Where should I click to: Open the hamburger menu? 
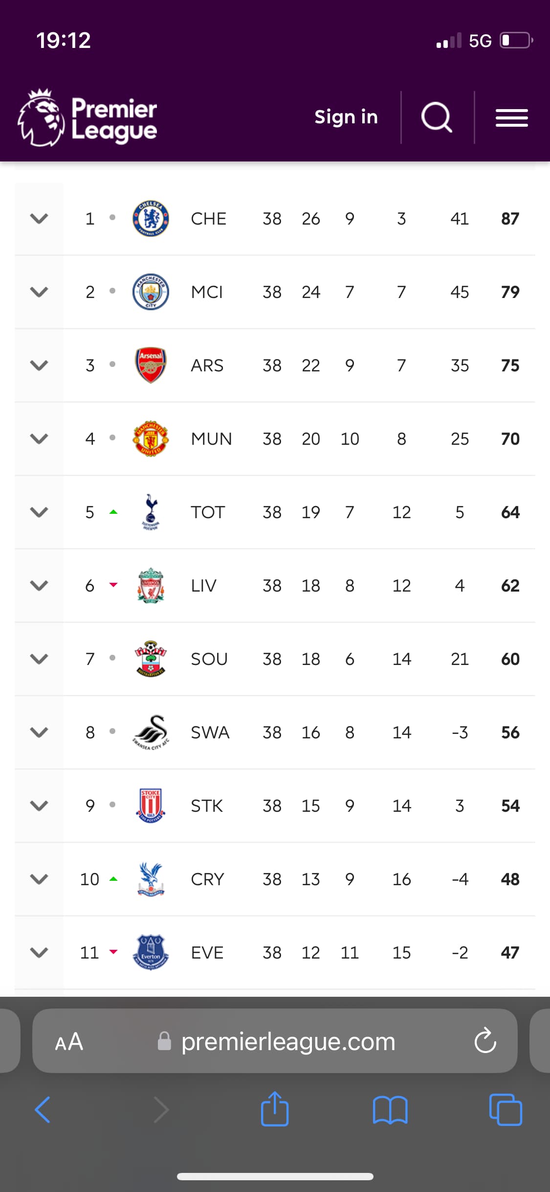pyautogui.click(x=511, y=118)
